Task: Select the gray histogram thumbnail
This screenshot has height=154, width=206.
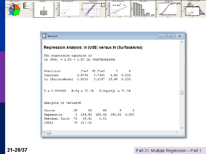Action: [143, 9]
